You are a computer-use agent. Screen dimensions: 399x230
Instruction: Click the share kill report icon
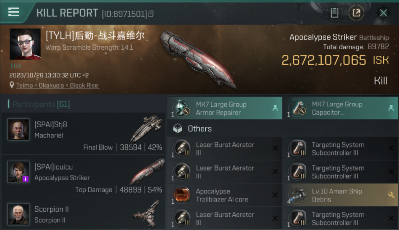click(356, 13)
